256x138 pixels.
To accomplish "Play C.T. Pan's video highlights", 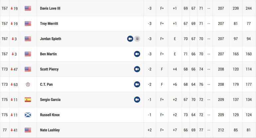I will coord(137,84).
